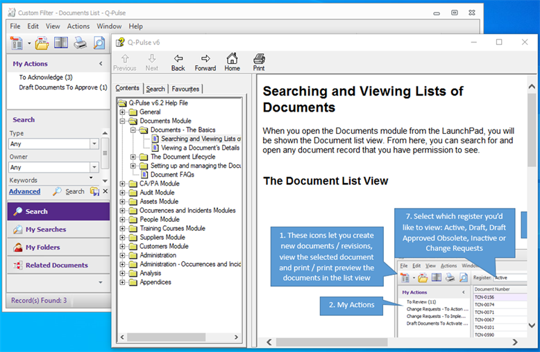The width and height of the screenshot is (540, 352).
Task: Open the Window menu in Q-Pulse
Action: point(109,26)
